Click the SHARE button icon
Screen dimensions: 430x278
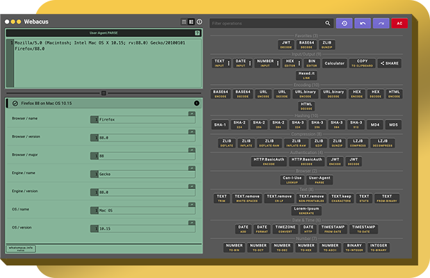pyautogui.click(x=390, y=63)
